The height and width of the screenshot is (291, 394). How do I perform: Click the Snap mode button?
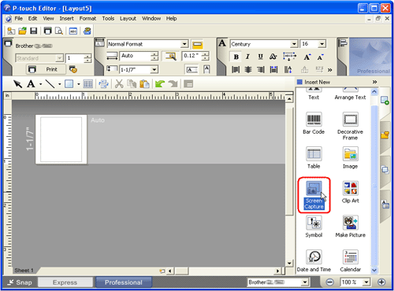(20, 282)
